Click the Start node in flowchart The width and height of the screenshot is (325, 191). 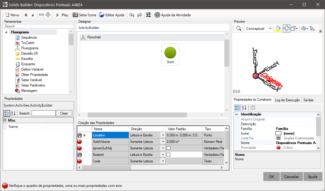(170, 54)
